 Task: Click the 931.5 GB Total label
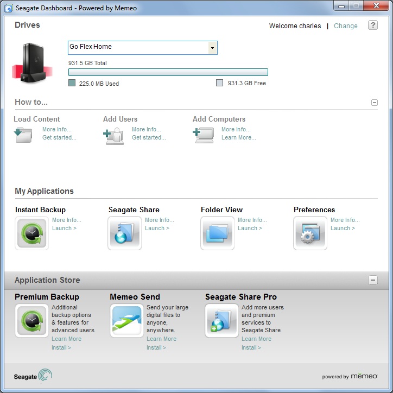pos(87,63)
